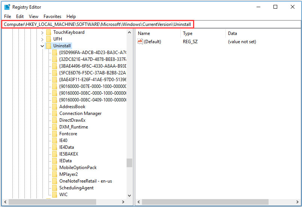Click the IE5BAKEX folder icon

(55, 154)
